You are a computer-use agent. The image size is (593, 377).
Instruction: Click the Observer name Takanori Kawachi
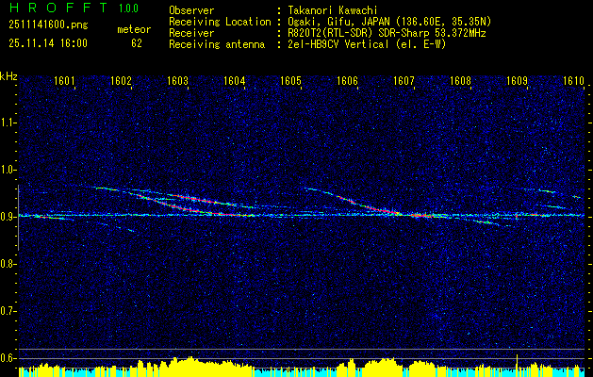[331, 10]
